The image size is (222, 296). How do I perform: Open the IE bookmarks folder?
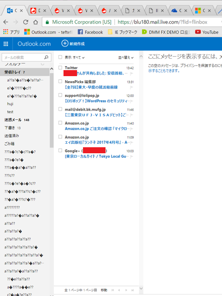(x=122, y=32)
